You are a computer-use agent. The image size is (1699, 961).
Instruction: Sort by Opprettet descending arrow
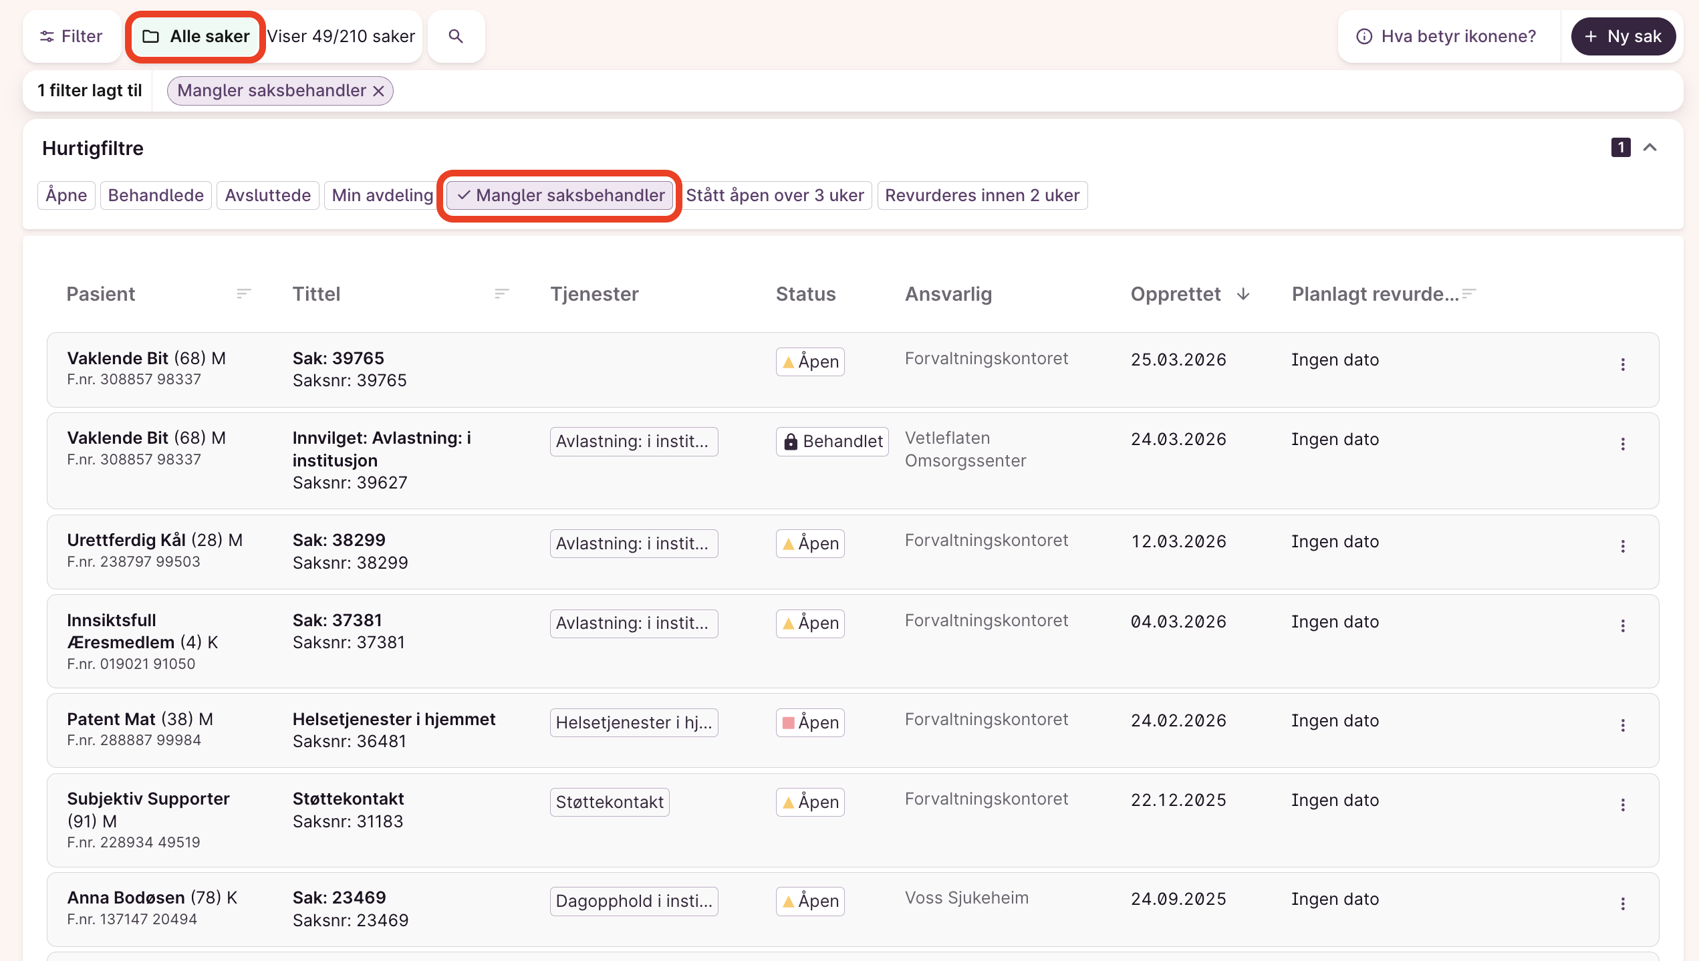[x=1243, y=294]
